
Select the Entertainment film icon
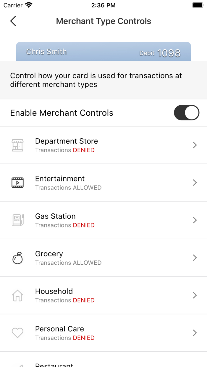click(x=17, y=182)
